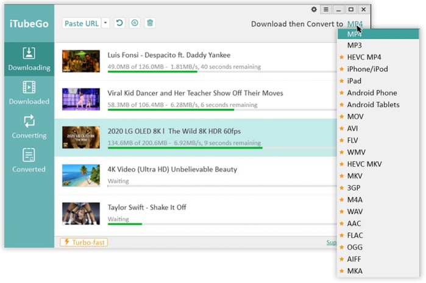This screenshot has height=283, width=426.
Task: Select MP3 in the format list
Action: pos(378,45)
